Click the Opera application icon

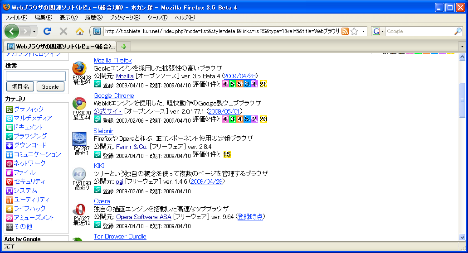(79, 209)
